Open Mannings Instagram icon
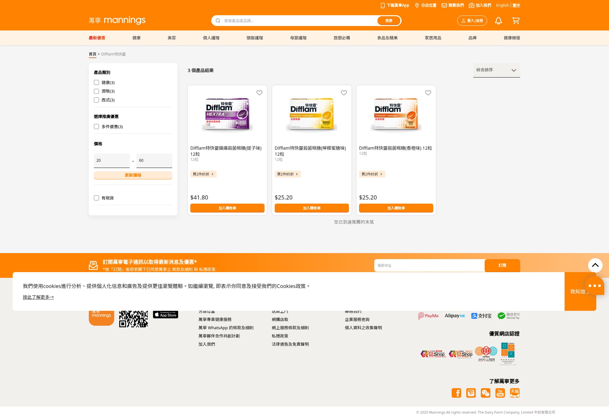 (x=471, y=393)
